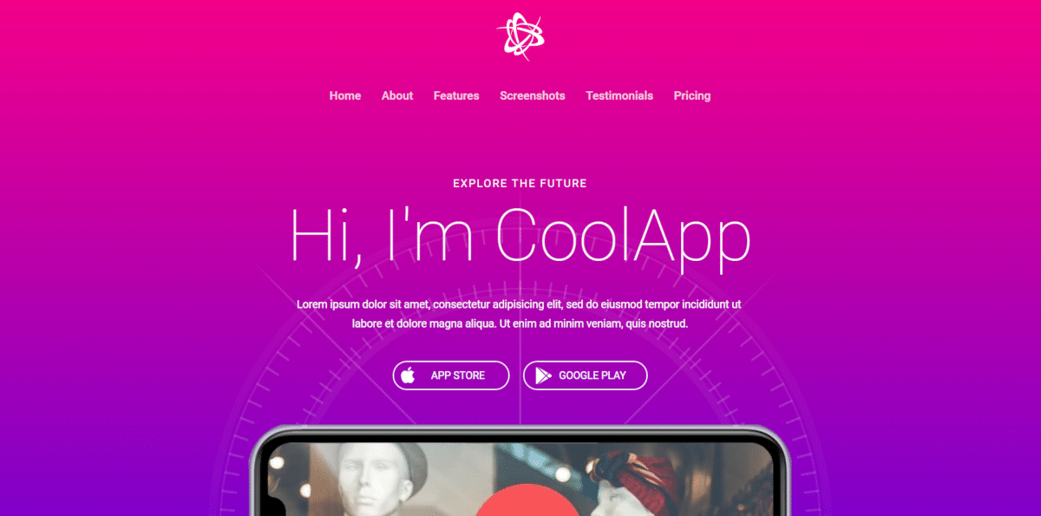Click the Lorem ipsum description paragraph
1041x516 pixels.
pos(519,314)
